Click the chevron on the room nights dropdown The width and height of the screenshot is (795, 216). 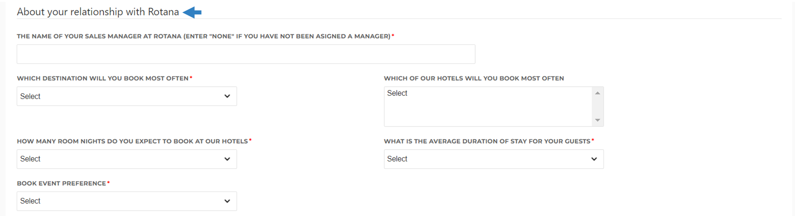tap(227, 159)
